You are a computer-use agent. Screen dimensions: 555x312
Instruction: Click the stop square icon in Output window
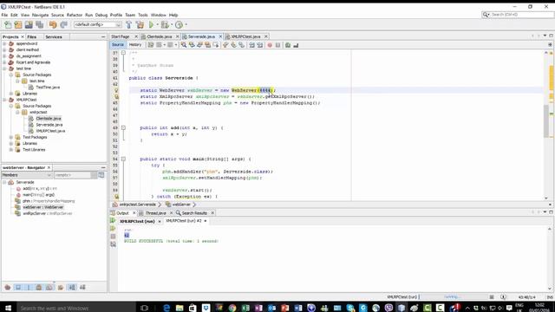pyautogui.click(x=113, y=237)
